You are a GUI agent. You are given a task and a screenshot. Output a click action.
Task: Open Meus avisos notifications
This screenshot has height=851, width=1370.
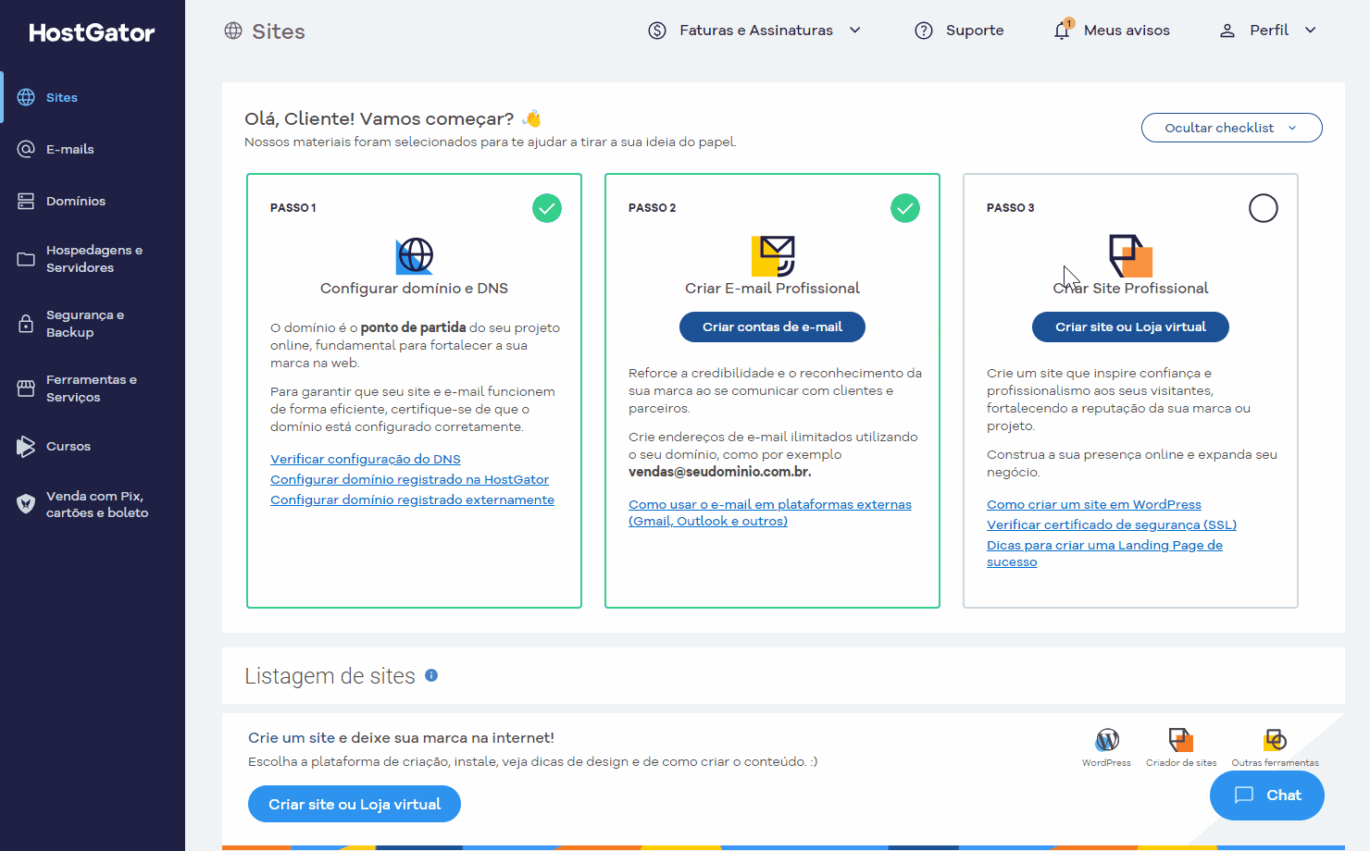[x=1111, y=31]
